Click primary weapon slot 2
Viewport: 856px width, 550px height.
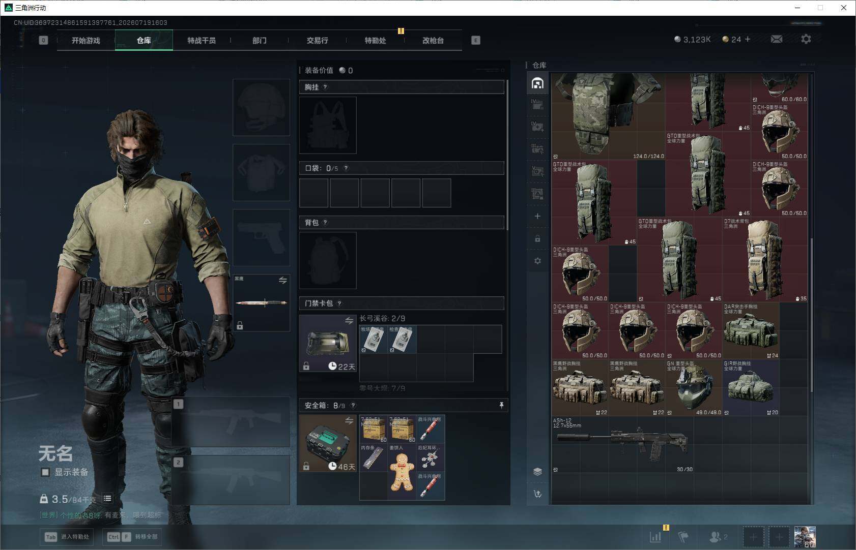[231, 480]
